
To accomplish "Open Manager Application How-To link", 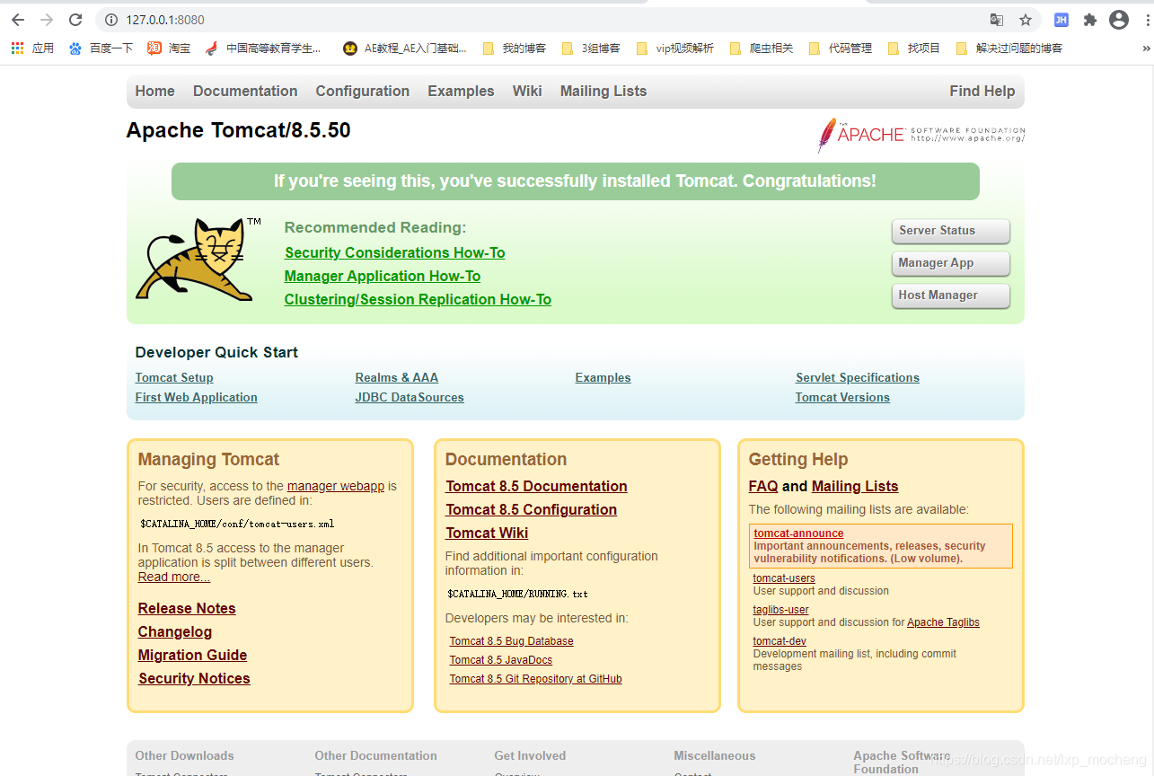I will pyautogui.click(x=383, y=277).
